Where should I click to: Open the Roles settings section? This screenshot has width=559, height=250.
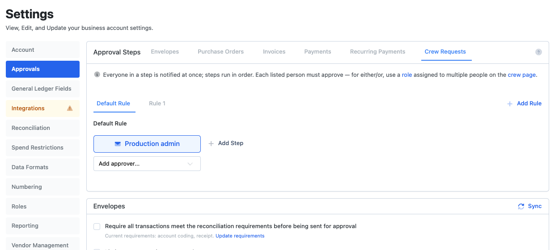(42, 207)
